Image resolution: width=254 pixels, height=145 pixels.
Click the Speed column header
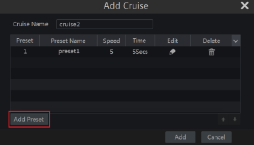coord(111,41)
